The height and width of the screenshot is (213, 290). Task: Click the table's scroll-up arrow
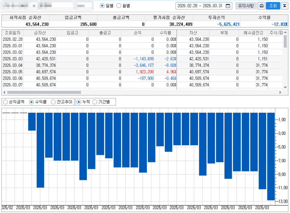(285, 33)
